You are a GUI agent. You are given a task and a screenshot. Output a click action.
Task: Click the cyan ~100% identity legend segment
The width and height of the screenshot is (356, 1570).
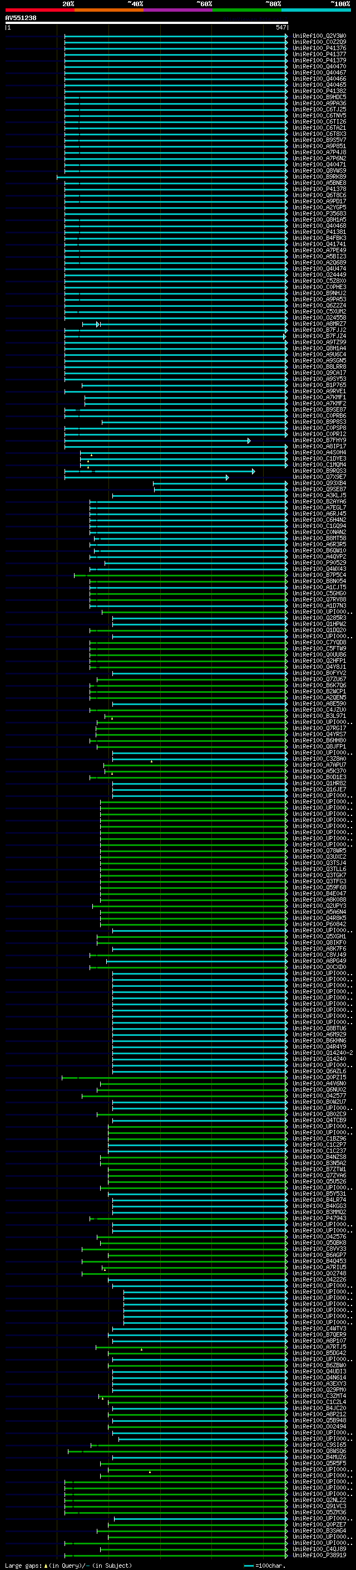pyautogui.click(x=316, y=10)
